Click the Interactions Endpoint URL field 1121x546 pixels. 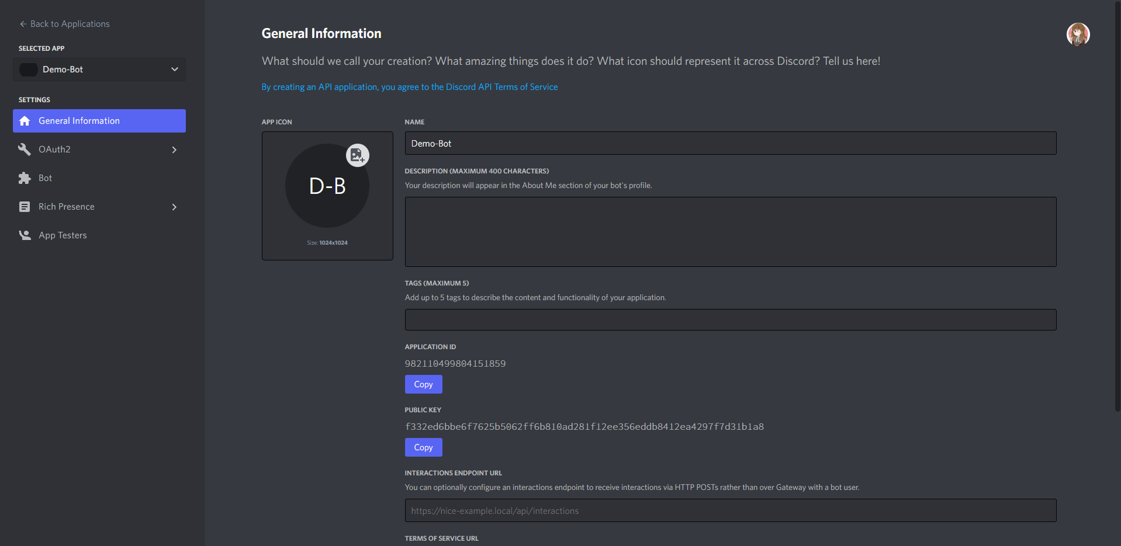[x=731, y=510]
